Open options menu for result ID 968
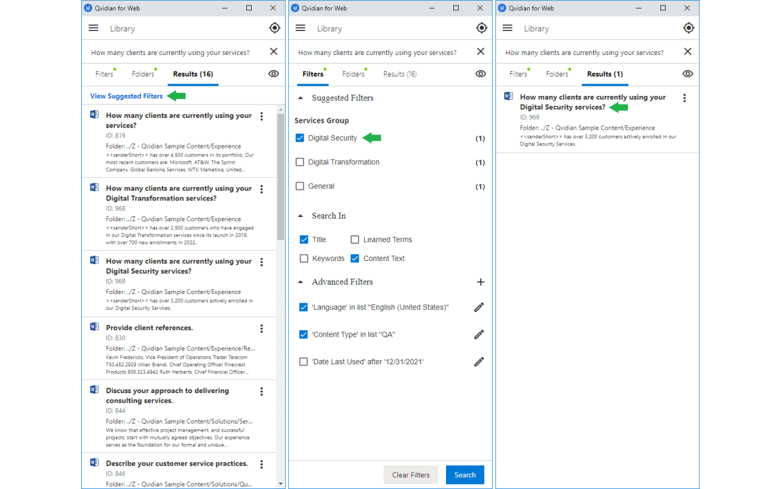Image resolution: width=782 pixels, height=489 pixels. [x=261, y=189]
